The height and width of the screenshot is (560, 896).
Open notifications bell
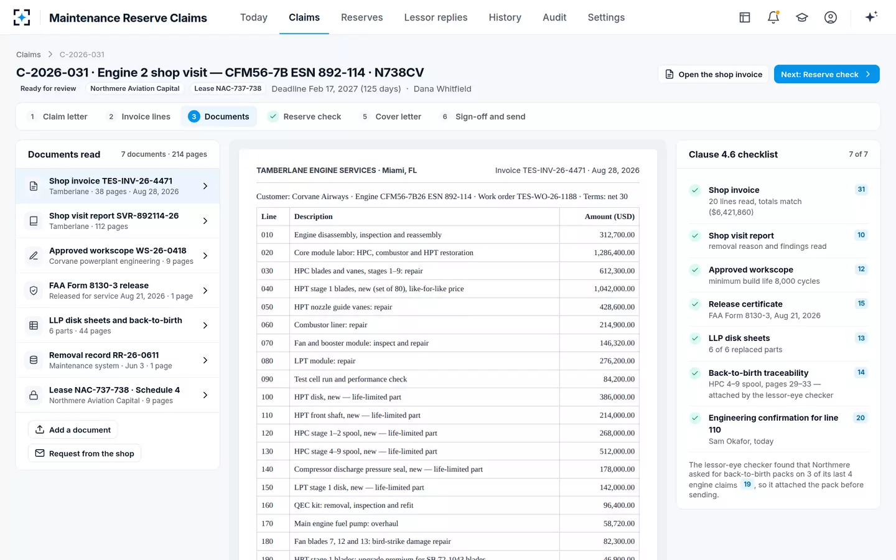(x=773, y=17)
